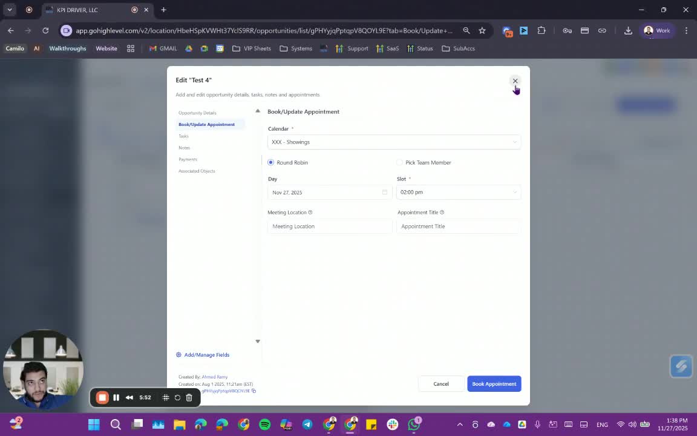Open the browser zoom magnifier icon in the address bar
The height and width of the screenshot is (436, 697).
[466, 30]
